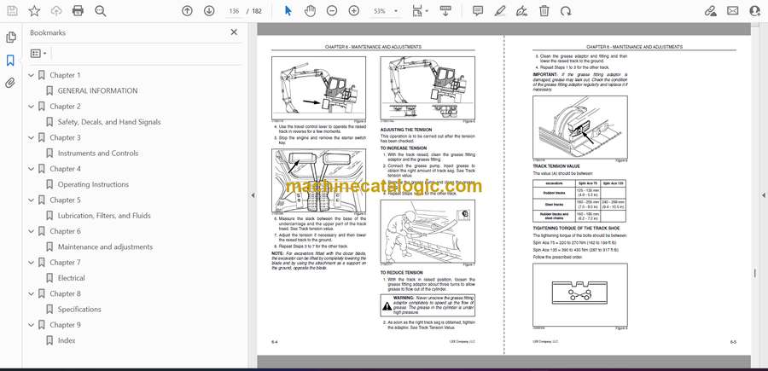Zoom in with the plus button
This screenshot has height=371, width=768.
pos(353,11)
